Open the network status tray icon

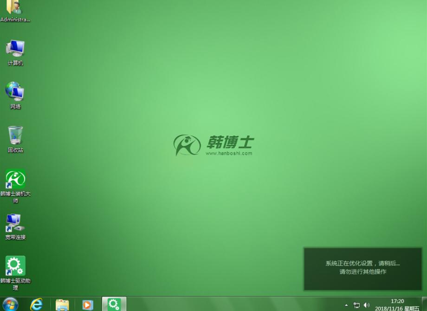(x=356, y=305)
